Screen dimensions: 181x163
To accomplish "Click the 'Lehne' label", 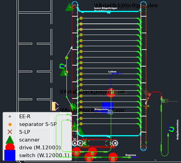I will tap(112, 72).
